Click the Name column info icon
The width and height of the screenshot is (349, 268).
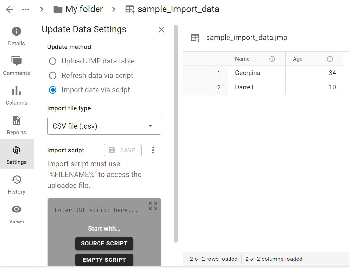click(272, 59)
